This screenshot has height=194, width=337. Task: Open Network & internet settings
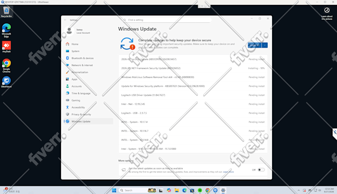(x=88, y=65)
